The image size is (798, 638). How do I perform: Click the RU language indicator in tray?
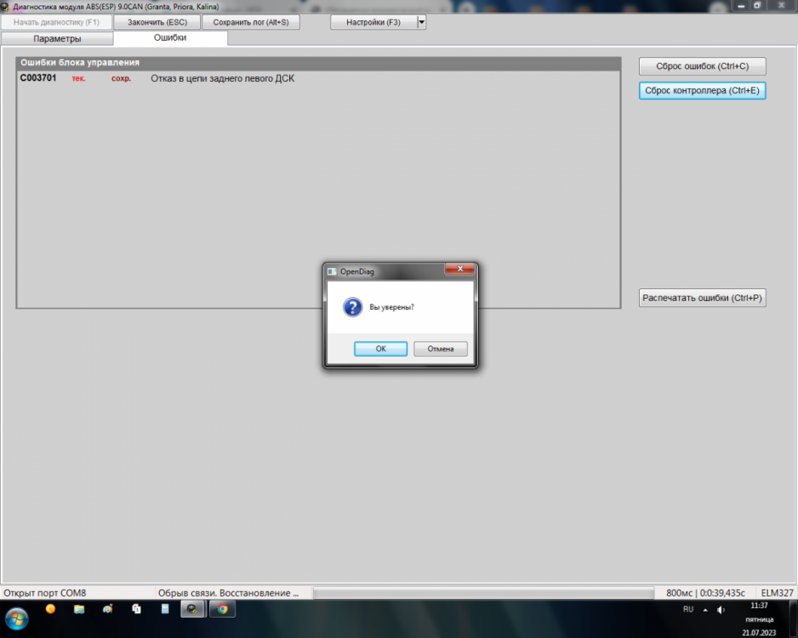[688, 609]
